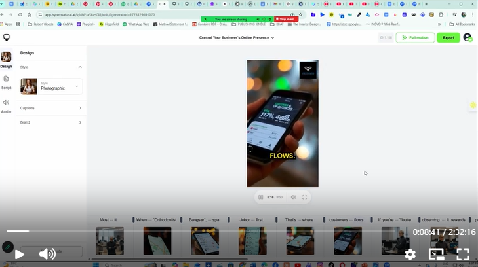Click the Hypernatural logo icon
The height and width of the screenshot is (267, 478).
[7, 37]
